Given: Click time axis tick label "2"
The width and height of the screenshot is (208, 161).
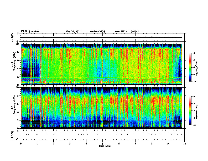Looking at the screenshot, I should 54,144.
